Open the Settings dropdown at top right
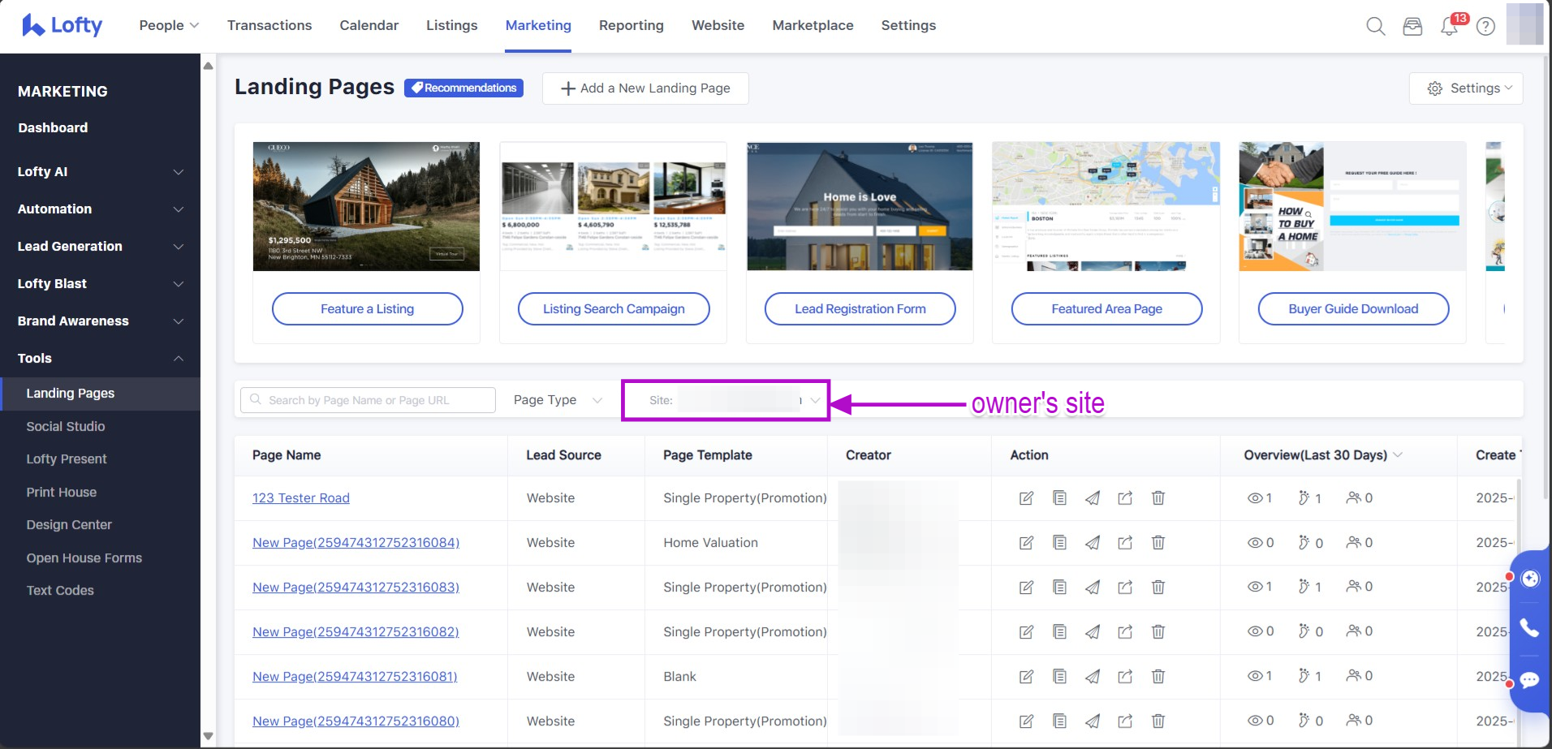Image resolution: width=1552 pixels, height=749 pixels. click(1466, 88)
